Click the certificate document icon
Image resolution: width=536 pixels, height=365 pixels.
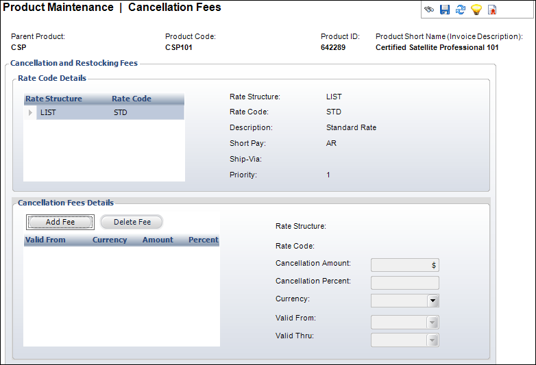pyautogui.click(x=492, y=10)
